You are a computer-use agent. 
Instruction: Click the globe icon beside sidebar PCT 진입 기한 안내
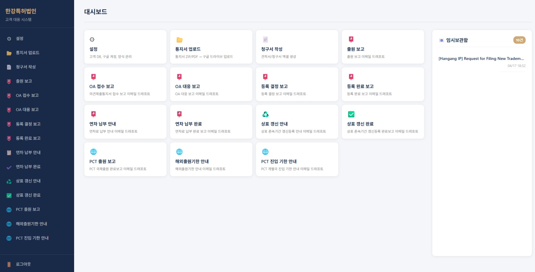coord(9,238)
